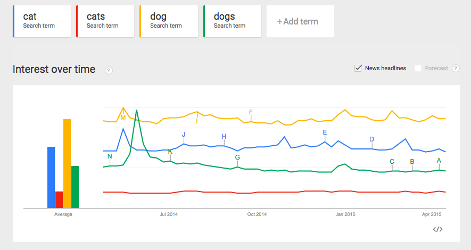Image resolution: width=471 pixels, height=250 pixels.
Task: Click the help icon next to Forecast
Action: [x=456, y=69]
